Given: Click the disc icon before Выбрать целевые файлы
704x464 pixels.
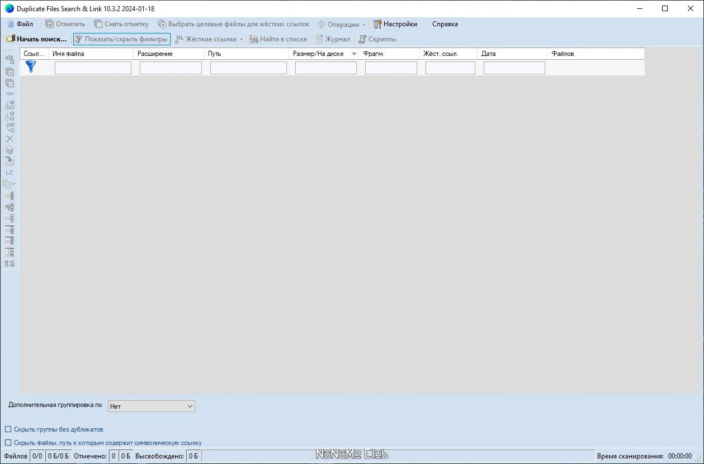Looking at the screenshot, I should coord(162,24).
